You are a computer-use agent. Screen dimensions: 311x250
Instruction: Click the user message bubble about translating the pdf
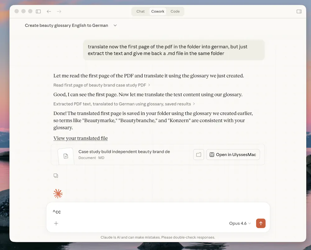click(x=174, y=50)
